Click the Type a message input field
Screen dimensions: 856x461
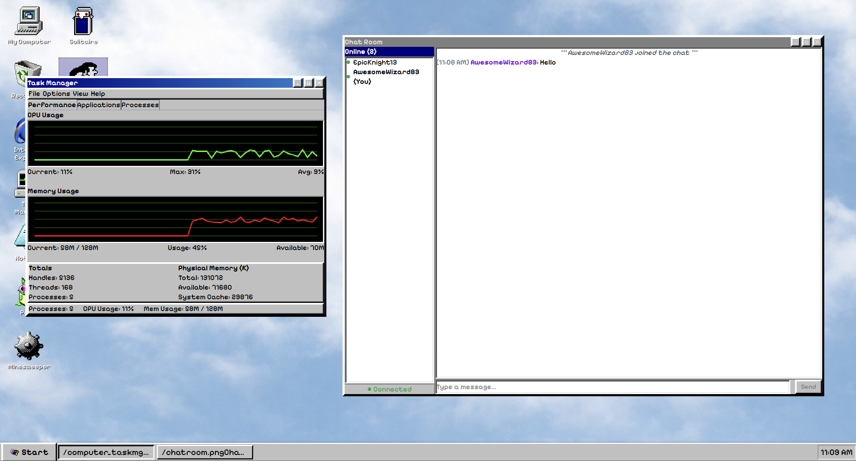[612, 387]
